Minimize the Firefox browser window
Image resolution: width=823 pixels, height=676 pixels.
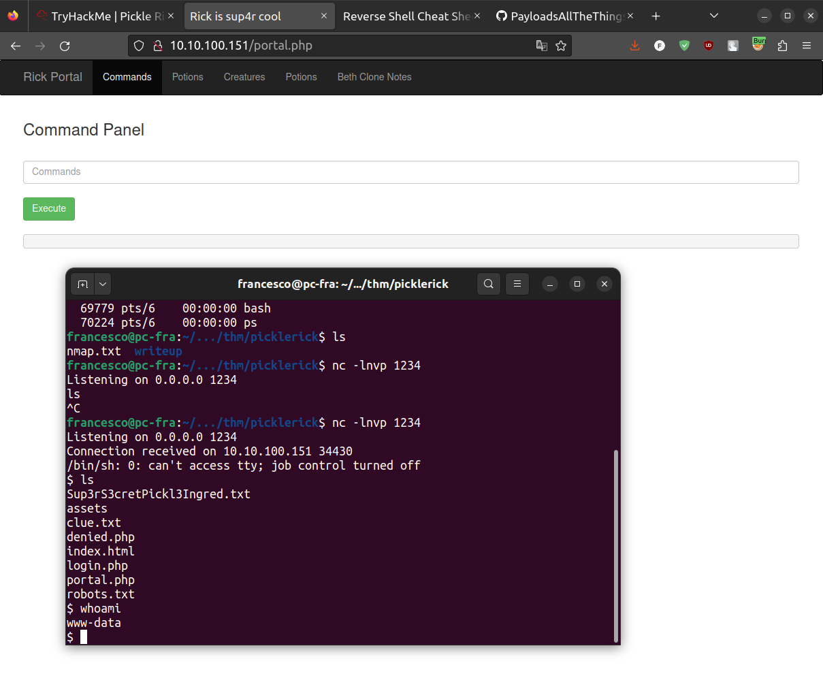click(x=764, y=16)
